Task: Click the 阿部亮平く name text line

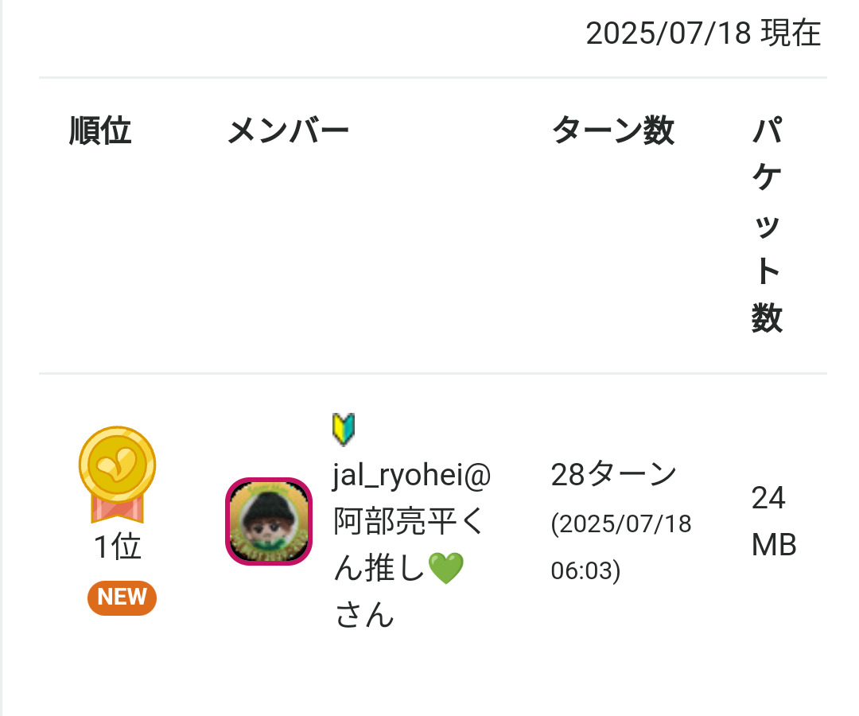Action: coord(408,522)
